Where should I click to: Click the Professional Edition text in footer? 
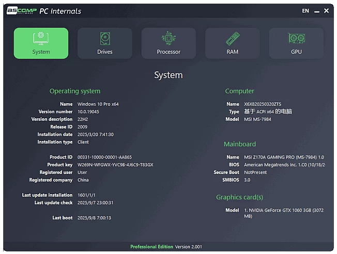point(151,247)
